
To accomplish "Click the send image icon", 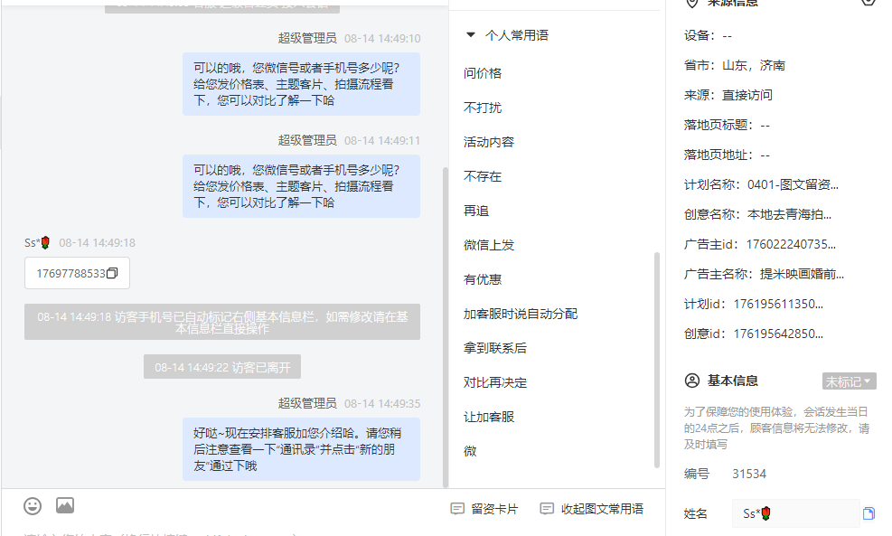I will click(x=65, y=505).
